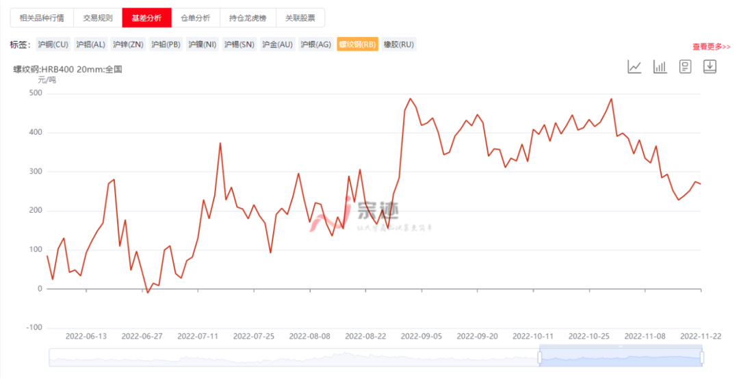The height and width of the screenshot is (379, 739).
Task: Select the 橡胶(RU) tag
Action: point(399,44)
